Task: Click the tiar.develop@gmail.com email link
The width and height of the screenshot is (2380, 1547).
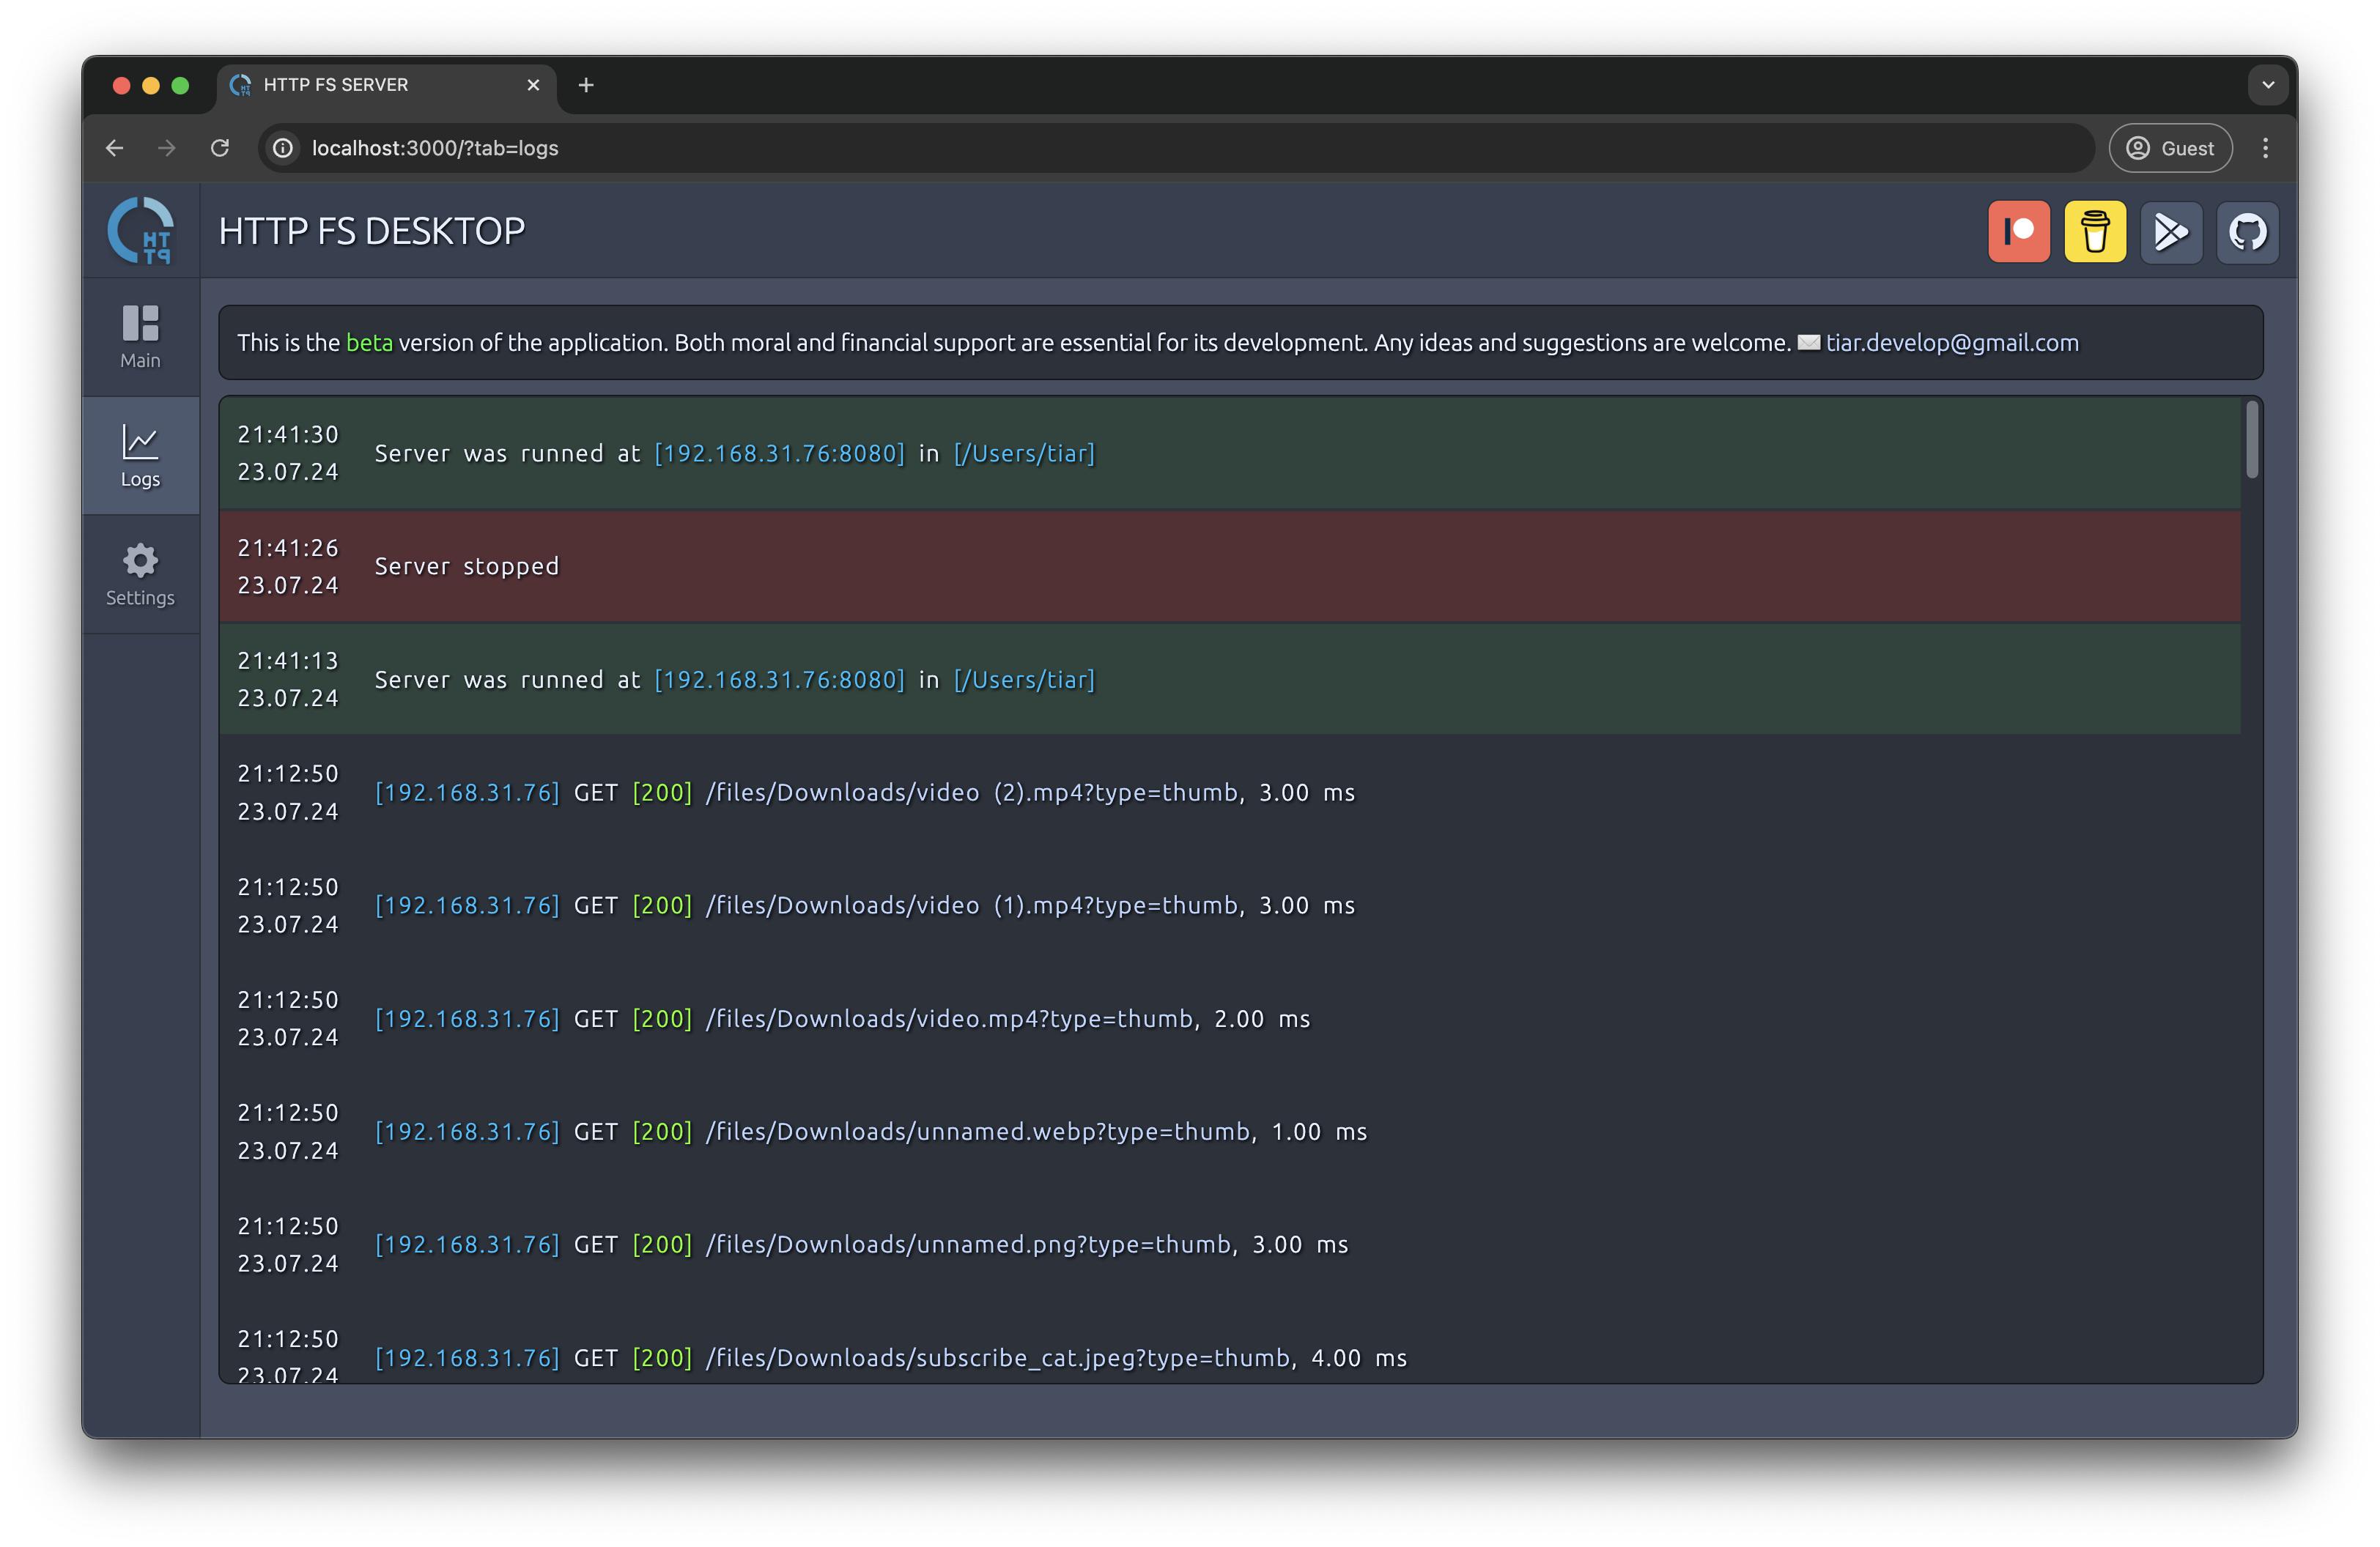Action: pyautogui.click(x=1951, y=343)
